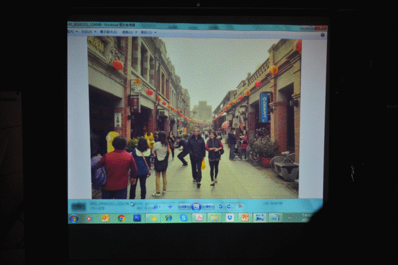The width and height of the screenshot is (398, 265).
Task: Open the last taskbar icon right of Photo Viewer
Action: click(274, 218)
